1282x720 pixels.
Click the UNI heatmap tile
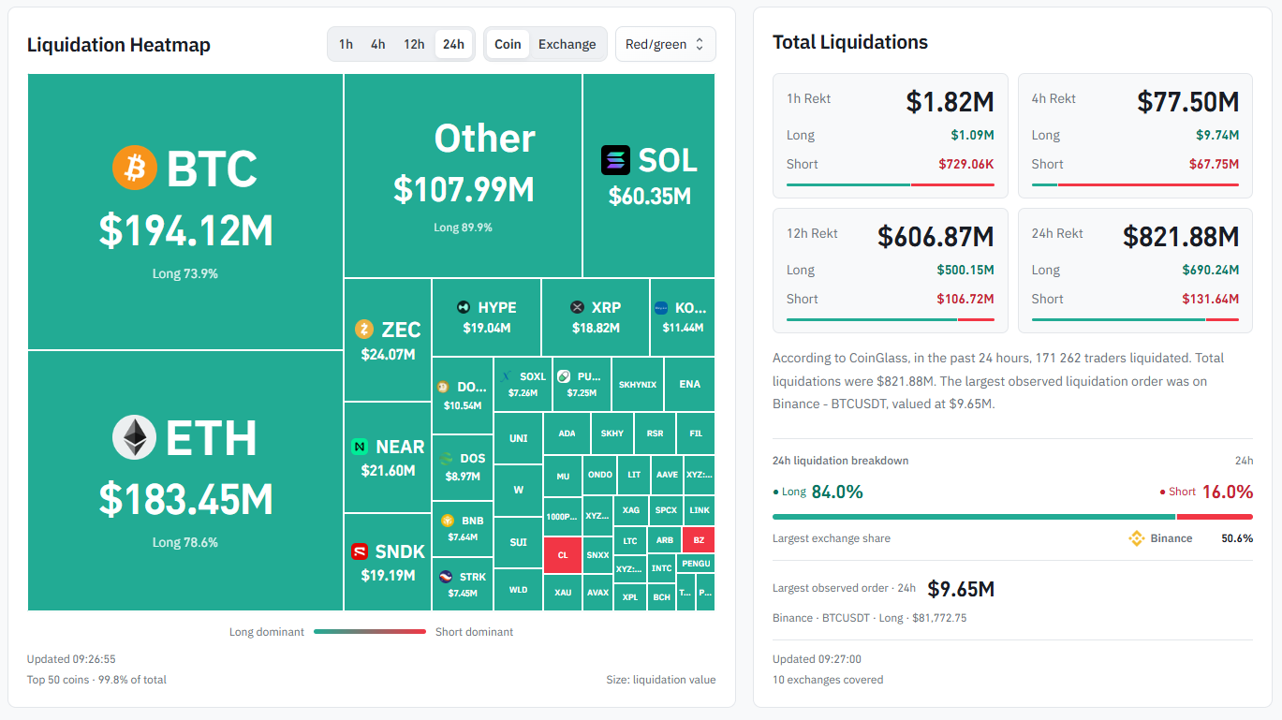click(x=518, y=438)
